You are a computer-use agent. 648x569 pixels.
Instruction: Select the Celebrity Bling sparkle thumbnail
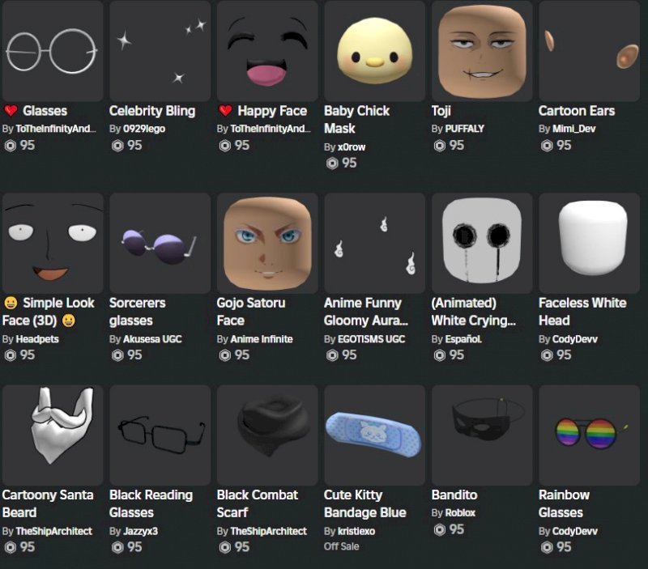click(160, 51)
